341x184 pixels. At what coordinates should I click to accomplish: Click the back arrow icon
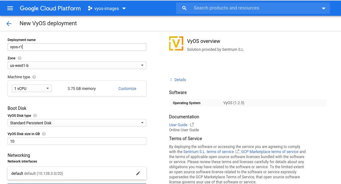click(9, 24)
